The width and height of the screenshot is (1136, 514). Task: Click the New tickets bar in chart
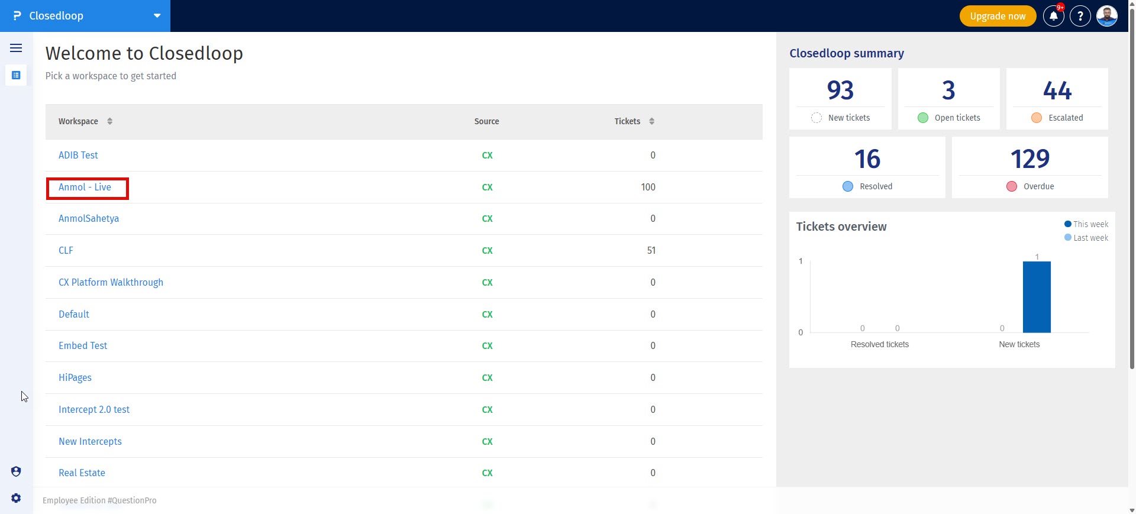coord(1037,297)
